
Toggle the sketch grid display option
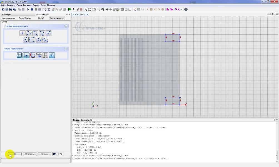[19, 55]
